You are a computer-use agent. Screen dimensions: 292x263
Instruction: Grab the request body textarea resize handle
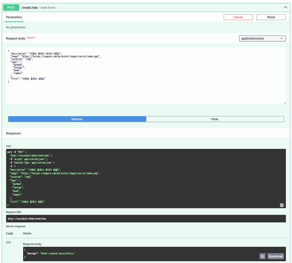(285, 103)
